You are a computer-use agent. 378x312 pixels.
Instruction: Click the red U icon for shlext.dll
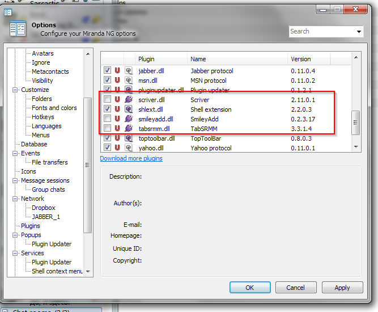(117, 109)
